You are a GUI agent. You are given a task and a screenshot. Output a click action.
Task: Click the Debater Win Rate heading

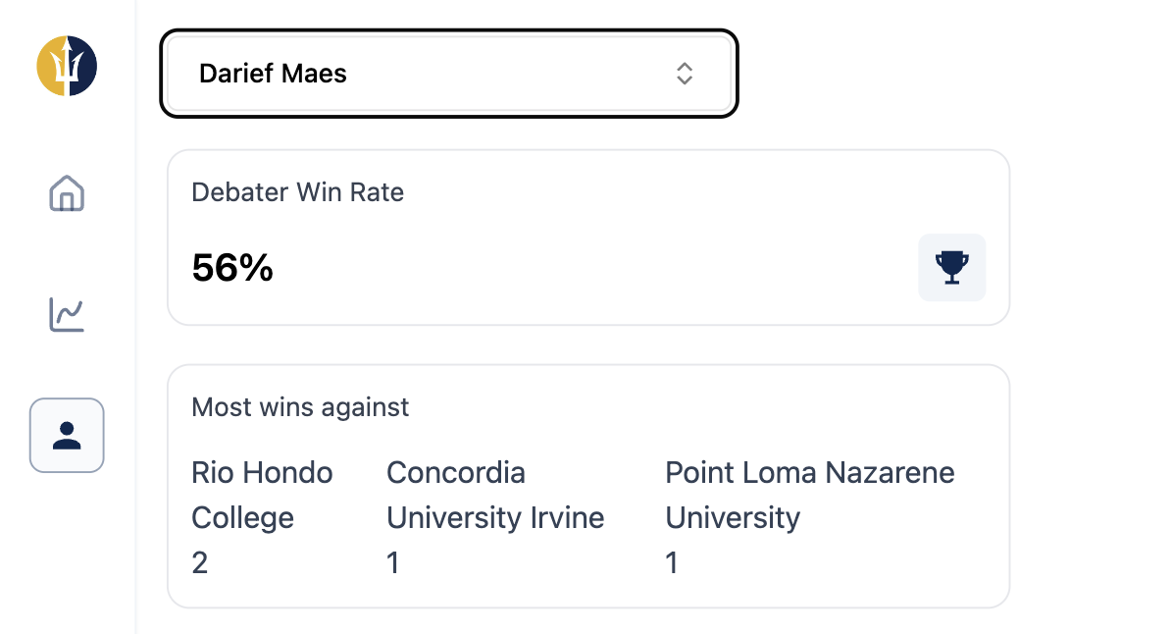pyautogui.click(x=297, y=192)
